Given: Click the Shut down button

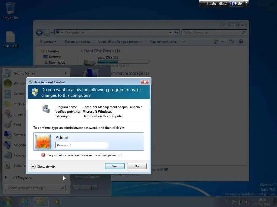Looking at the screenshot, I should (x=83, y=188).
